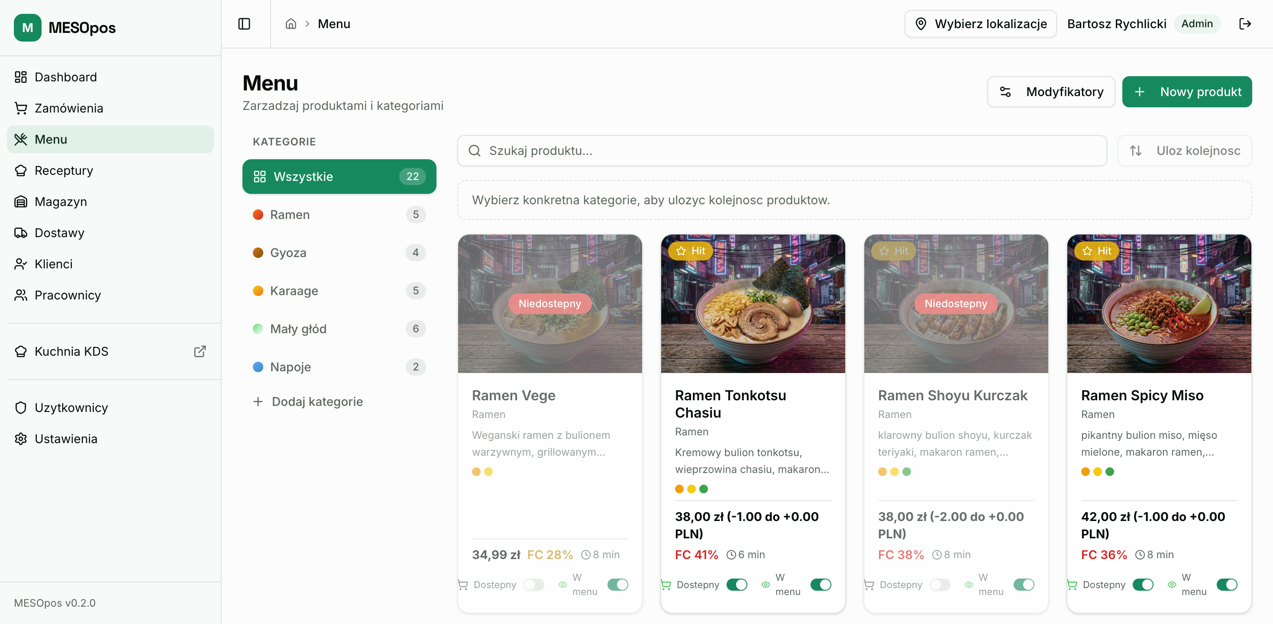Click Dodaj kategorie link
The width and height of the screenshot is (1273, 624).
[308, 402]
